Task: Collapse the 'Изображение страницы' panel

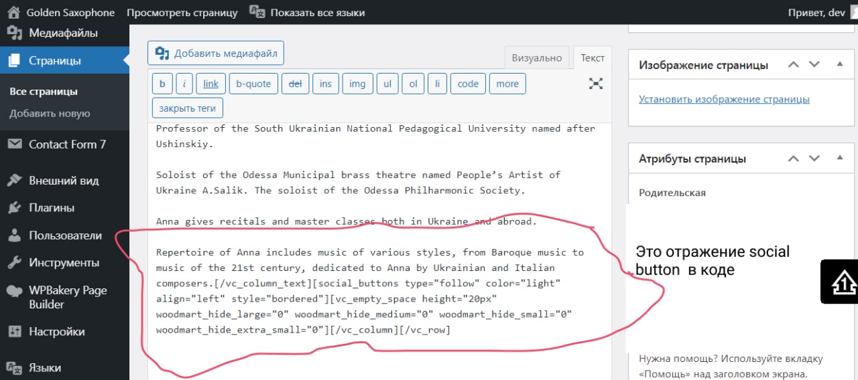Action: coord(840,65)
